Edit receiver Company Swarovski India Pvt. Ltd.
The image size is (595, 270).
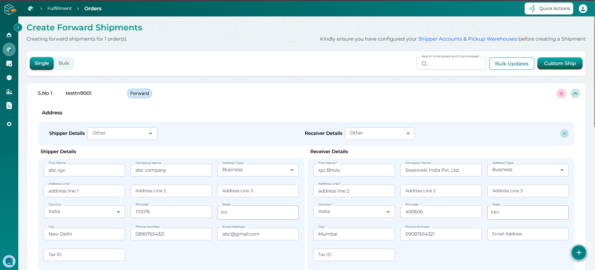pos(441,170)
